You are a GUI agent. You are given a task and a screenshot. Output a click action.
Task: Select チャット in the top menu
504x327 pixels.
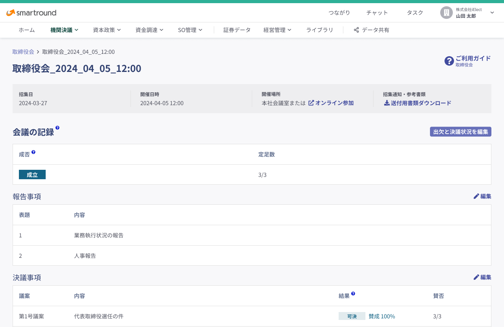click(x=377, y=12)
